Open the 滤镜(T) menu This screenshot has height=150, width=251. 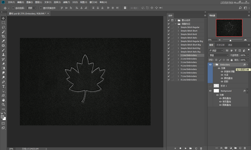66,2
